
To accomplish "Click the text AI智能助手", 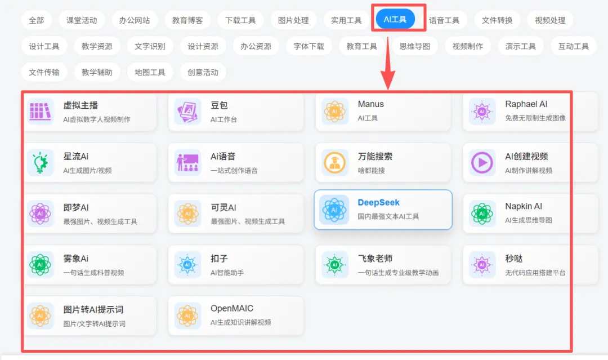I will 227,273.
